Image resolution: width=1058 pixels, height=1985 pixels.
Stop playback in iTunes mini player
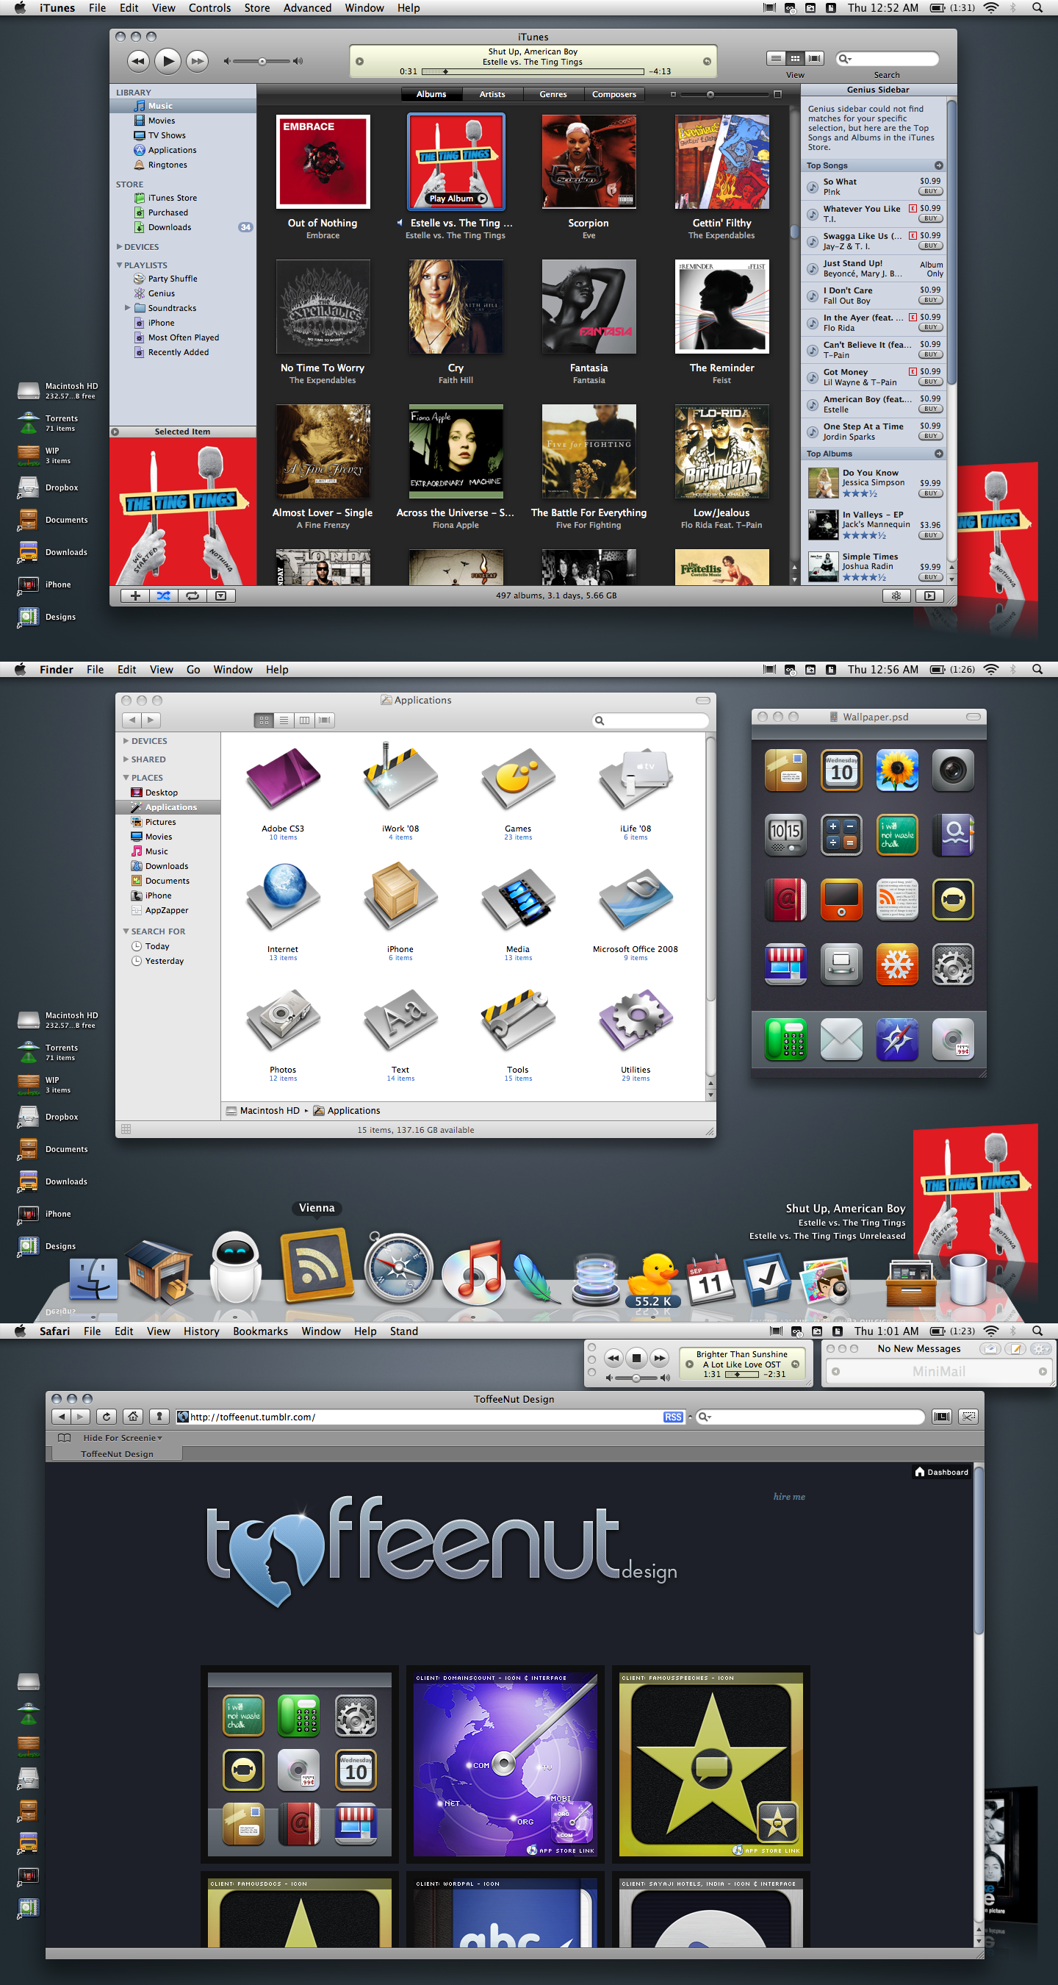pyautogui.click(x=636, y=1358)
